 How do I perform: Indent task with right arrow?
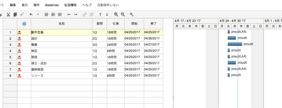click(x=75, y=14)
